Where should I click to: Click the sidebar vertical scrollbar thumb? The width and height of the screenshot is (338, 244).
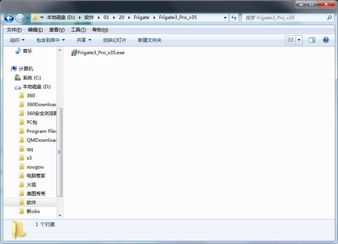59,152
